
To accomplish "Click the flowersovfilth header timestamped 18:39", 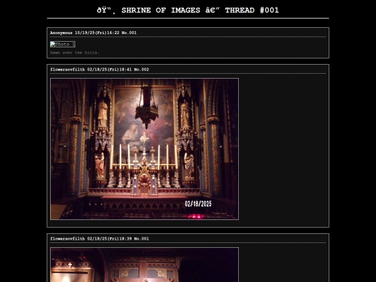I will pyautogui.click(x=100, y=239).
